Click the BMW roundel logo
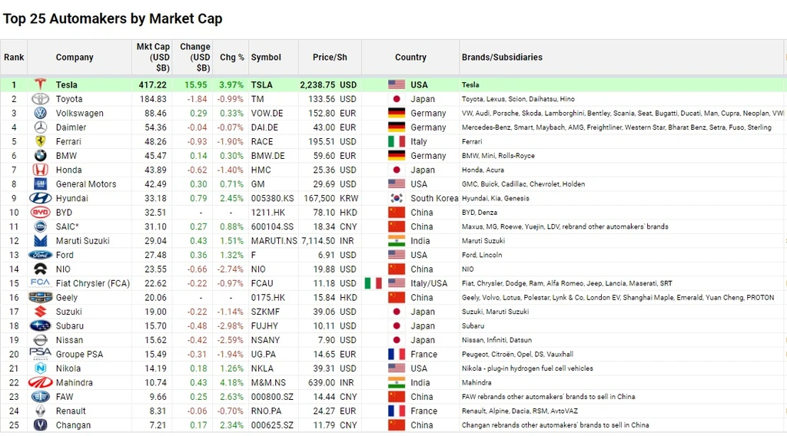The image size is (787, 436). (40, 155)
